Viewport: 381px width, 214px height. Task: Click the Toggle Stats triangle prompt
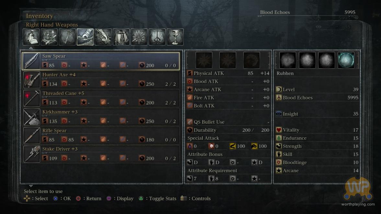(157, 198)
